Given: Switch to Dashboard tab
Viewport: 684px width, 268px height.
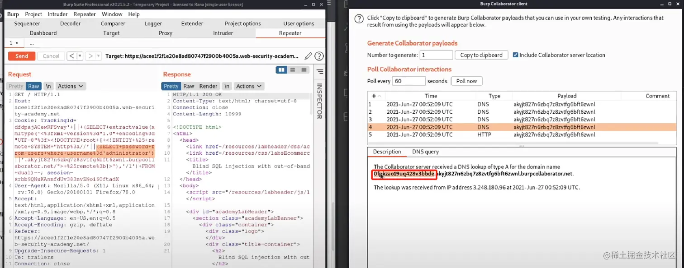Looking at the screenshot, I should [x=43, y=33].
